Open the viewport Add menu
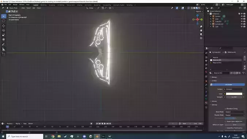 [x=34, y=8]
